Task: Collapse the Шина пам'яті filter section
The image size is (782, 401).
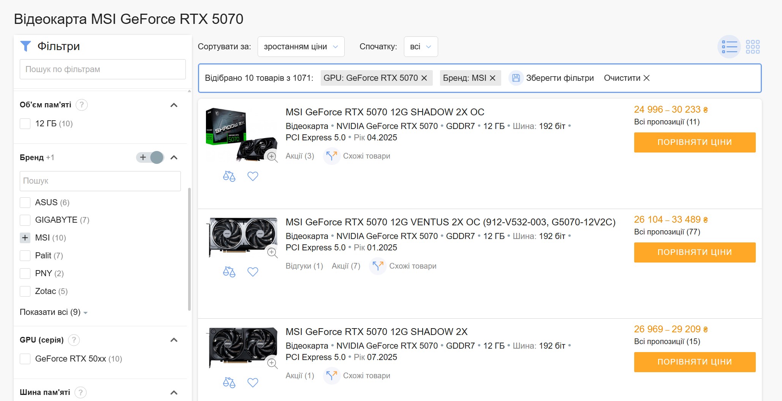Action: [174, 393]
